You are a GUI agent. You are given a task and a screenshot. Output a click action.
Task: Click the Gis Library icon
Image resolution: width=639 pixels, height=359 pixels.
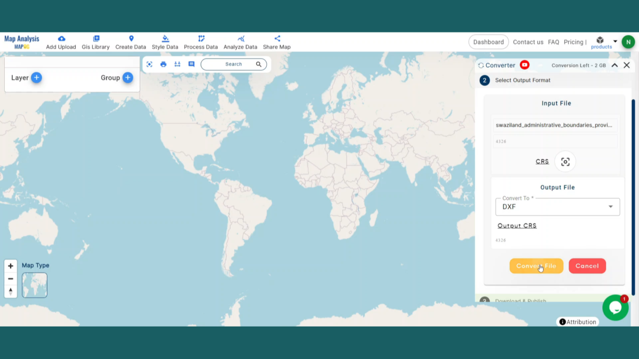[x=96, y=39]
